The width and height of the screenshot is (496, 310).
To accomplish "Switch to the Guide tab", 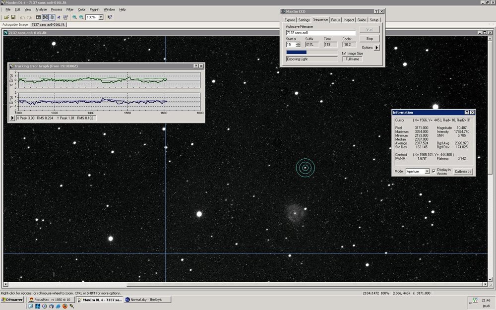I will point(362,20).
